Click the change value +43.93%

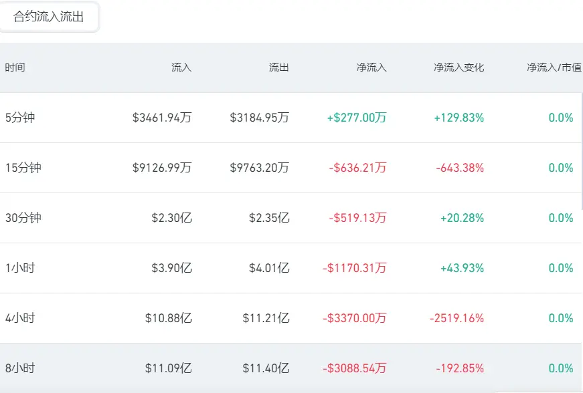coord(462,268)
